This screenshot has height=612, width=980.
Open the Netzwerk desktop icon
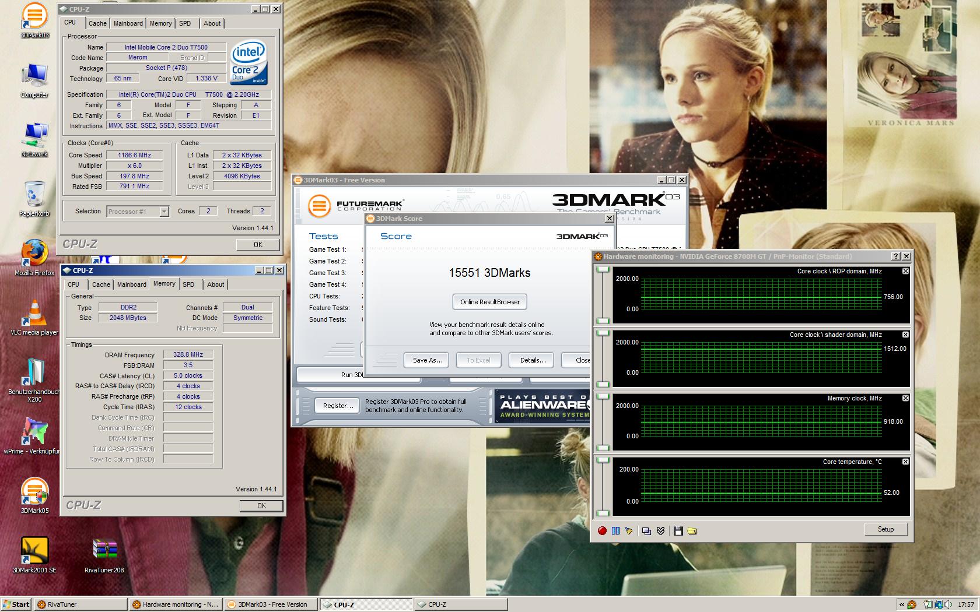(x=34, y=140)
